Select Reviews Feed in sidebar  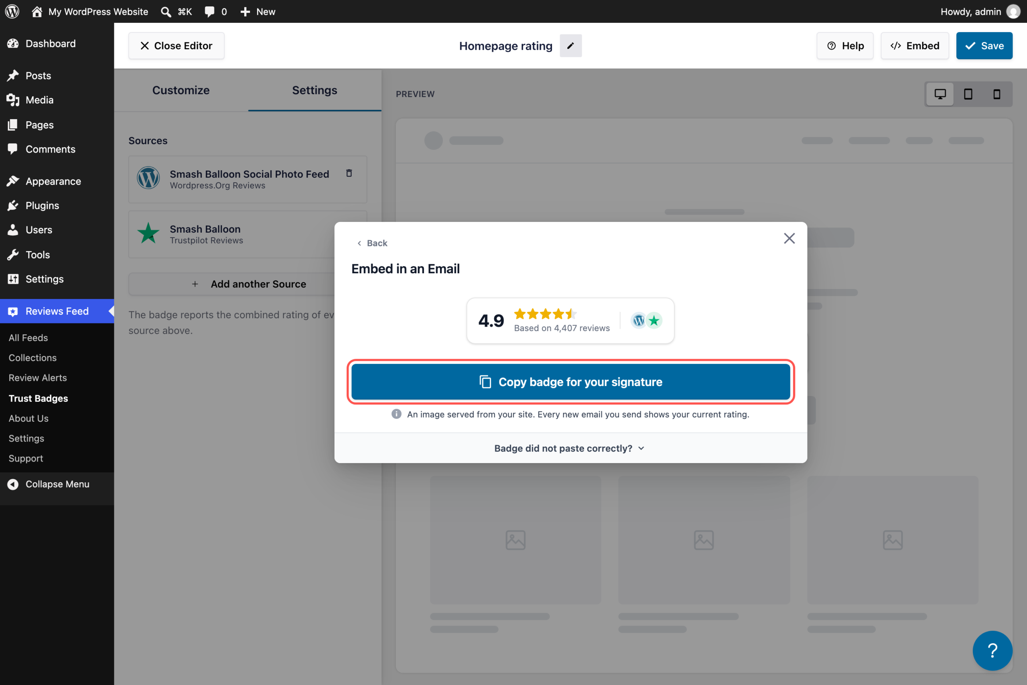(x=57, y=311)
